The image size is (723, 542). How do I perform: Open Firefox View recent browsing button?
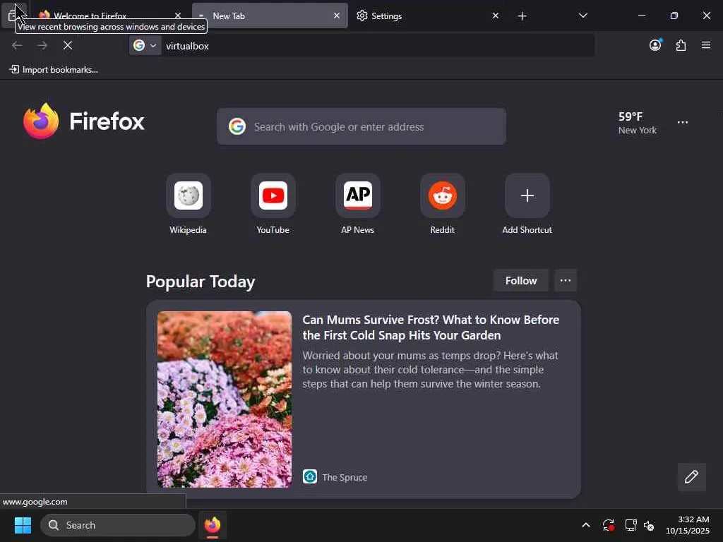tap(14, 16)
